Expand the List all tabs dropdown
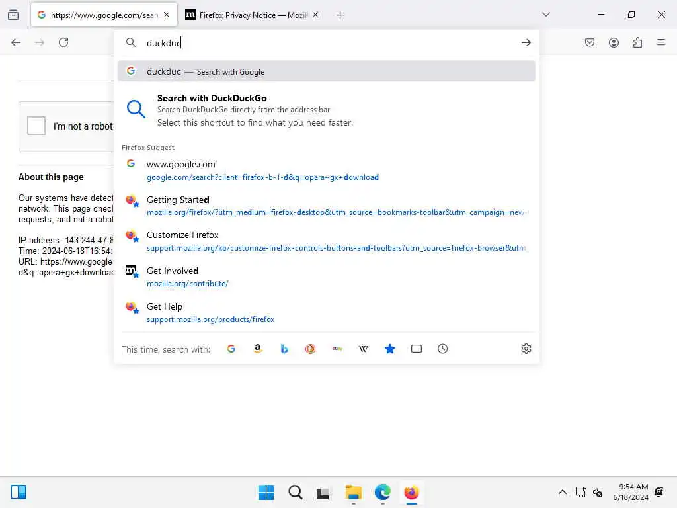 [x=546, y=15]
